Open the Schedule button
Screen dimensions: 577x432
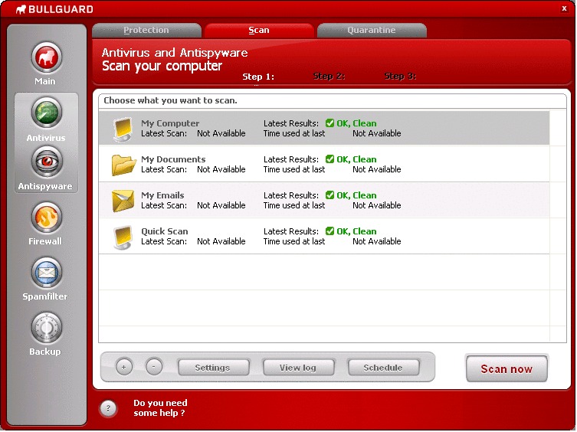pos(383,368)
